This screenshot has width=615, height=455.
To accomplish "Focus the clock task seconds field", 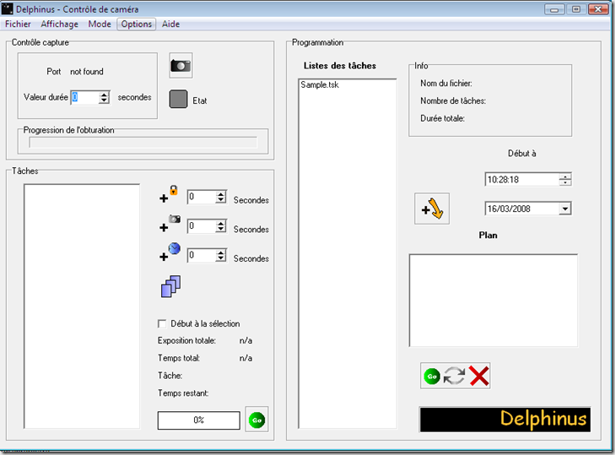I will click(x=202, y=255).
